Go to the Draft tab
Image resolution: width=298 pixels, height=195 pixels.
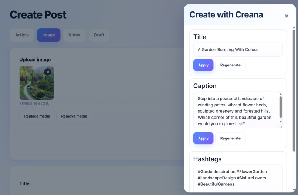99,35
